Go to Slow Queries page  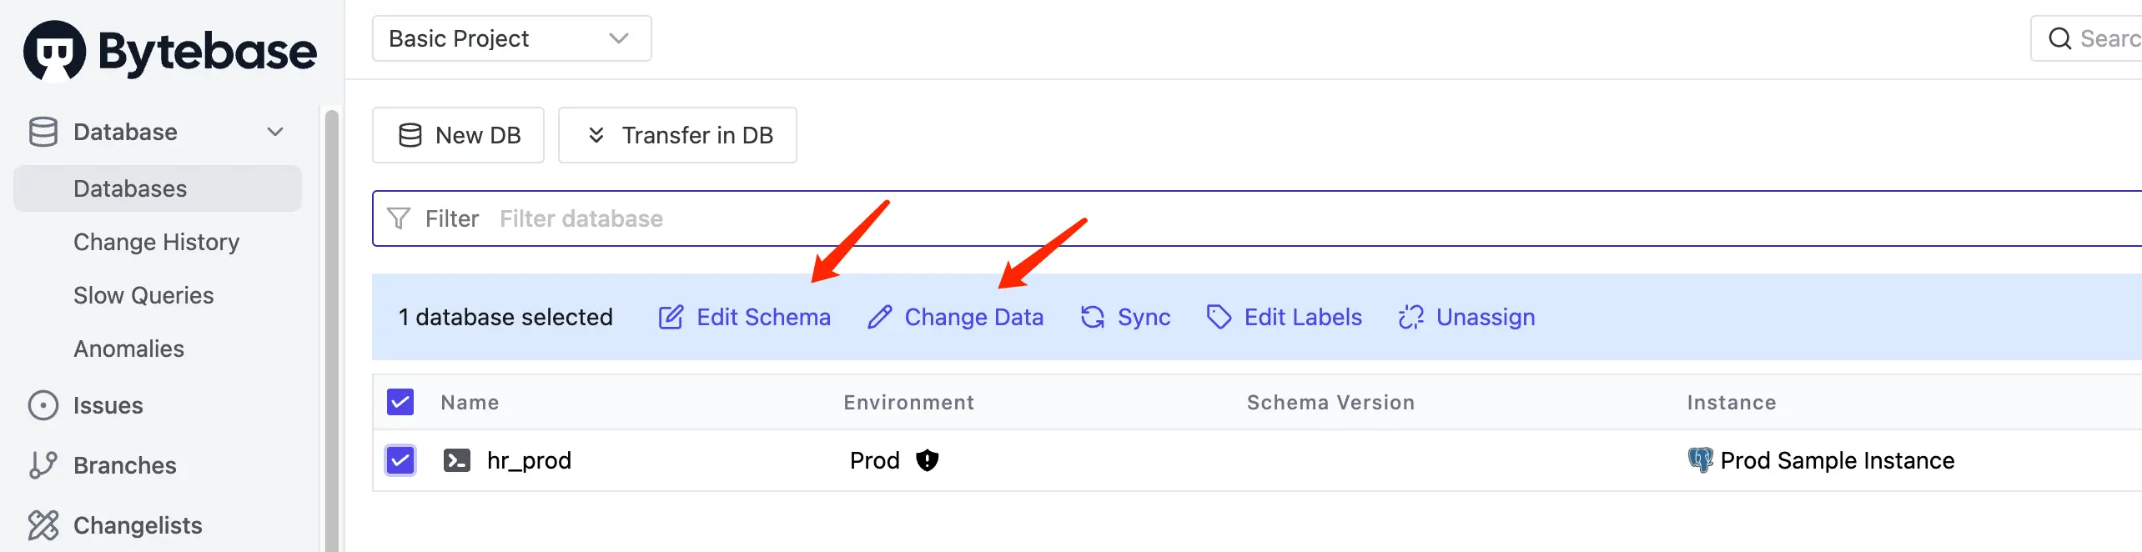(x=143, y=295)
